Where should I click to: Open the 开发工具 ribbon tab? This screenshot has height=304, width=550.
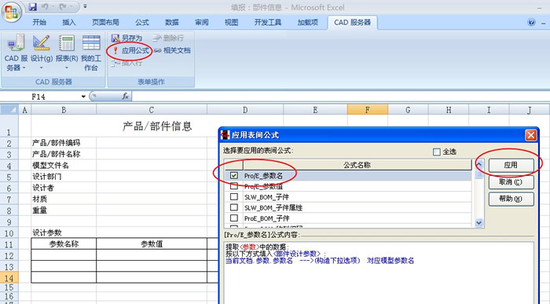(x=268, y=23)
